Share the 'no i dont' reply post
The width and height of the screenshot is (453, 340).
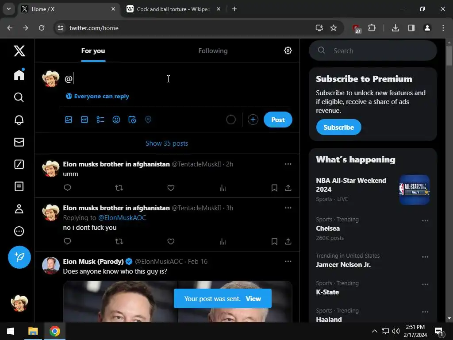[288, 241]
